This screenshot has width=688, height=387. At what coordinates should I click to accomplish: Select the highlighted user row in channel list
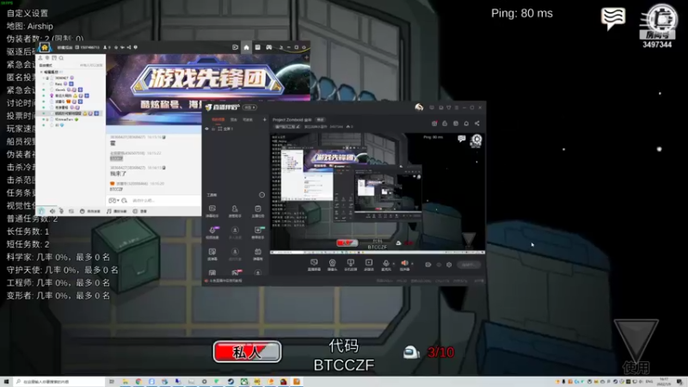(71, 114)
